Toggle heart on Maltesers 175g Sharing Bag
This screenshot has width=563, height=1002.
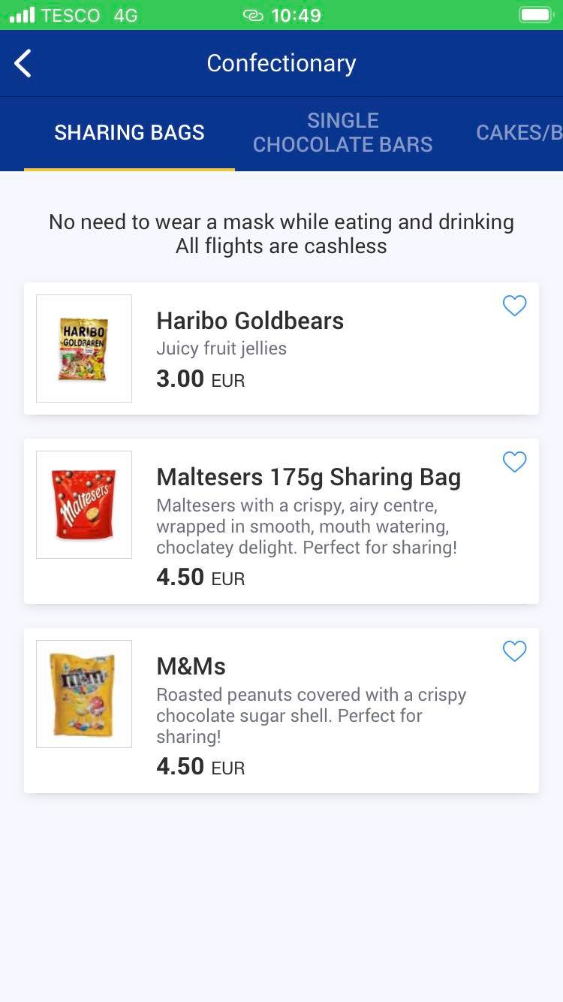(x=514, y=462)
